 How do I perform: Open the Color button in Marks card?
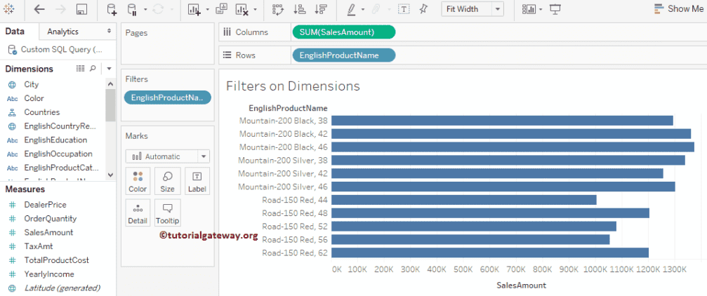(138, 181)
